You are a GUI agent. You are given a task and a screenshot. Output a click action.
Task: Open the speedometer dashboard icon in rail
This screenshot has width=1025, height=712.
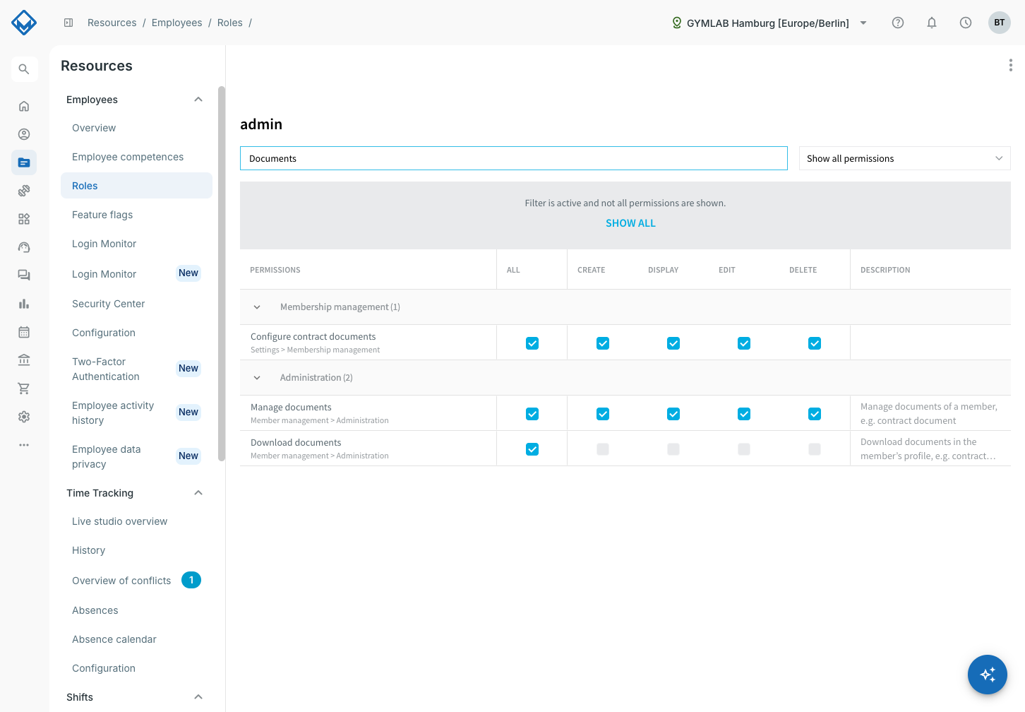click(24, 247)
